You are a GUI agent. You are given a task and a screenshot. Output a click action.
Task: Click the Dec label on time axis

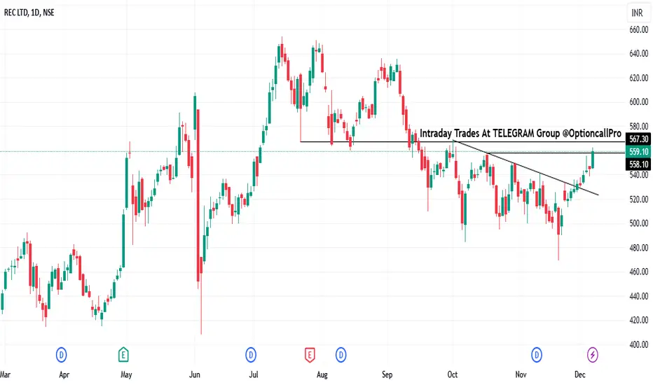[579, 374]
